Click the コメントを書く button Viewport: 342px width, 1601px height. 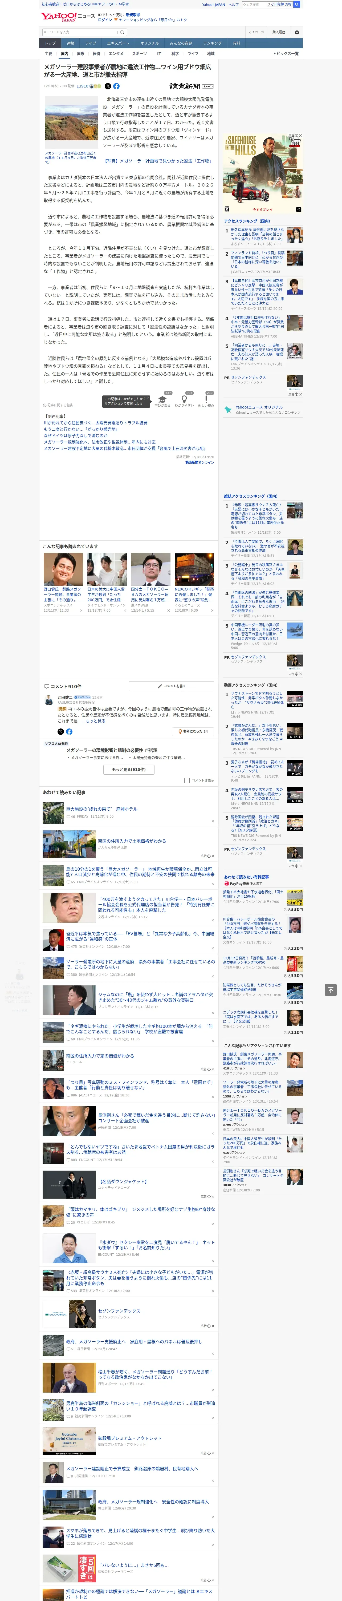coord(171,686)
